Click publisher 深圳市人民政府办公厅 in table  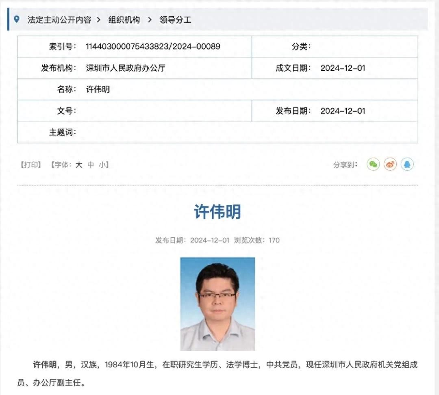point(126,68)
